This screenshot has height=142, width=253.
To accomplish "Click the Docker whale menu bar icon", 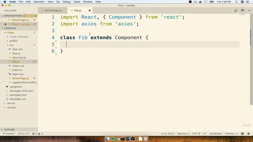I will tap(200, 2).
